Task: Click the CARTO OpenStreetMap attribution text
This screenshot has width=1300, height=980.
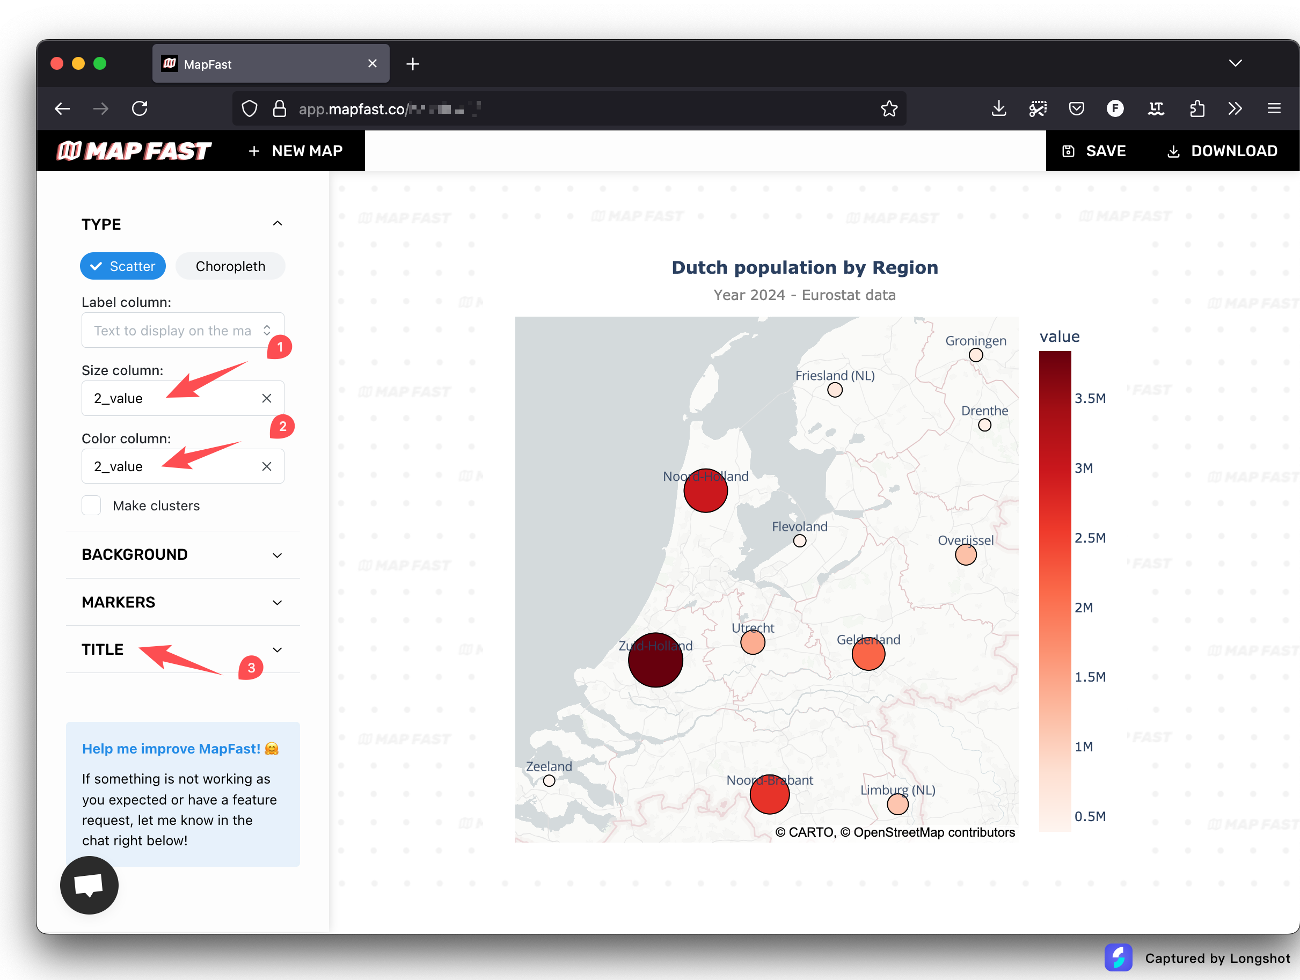Action: click(895, 832)
